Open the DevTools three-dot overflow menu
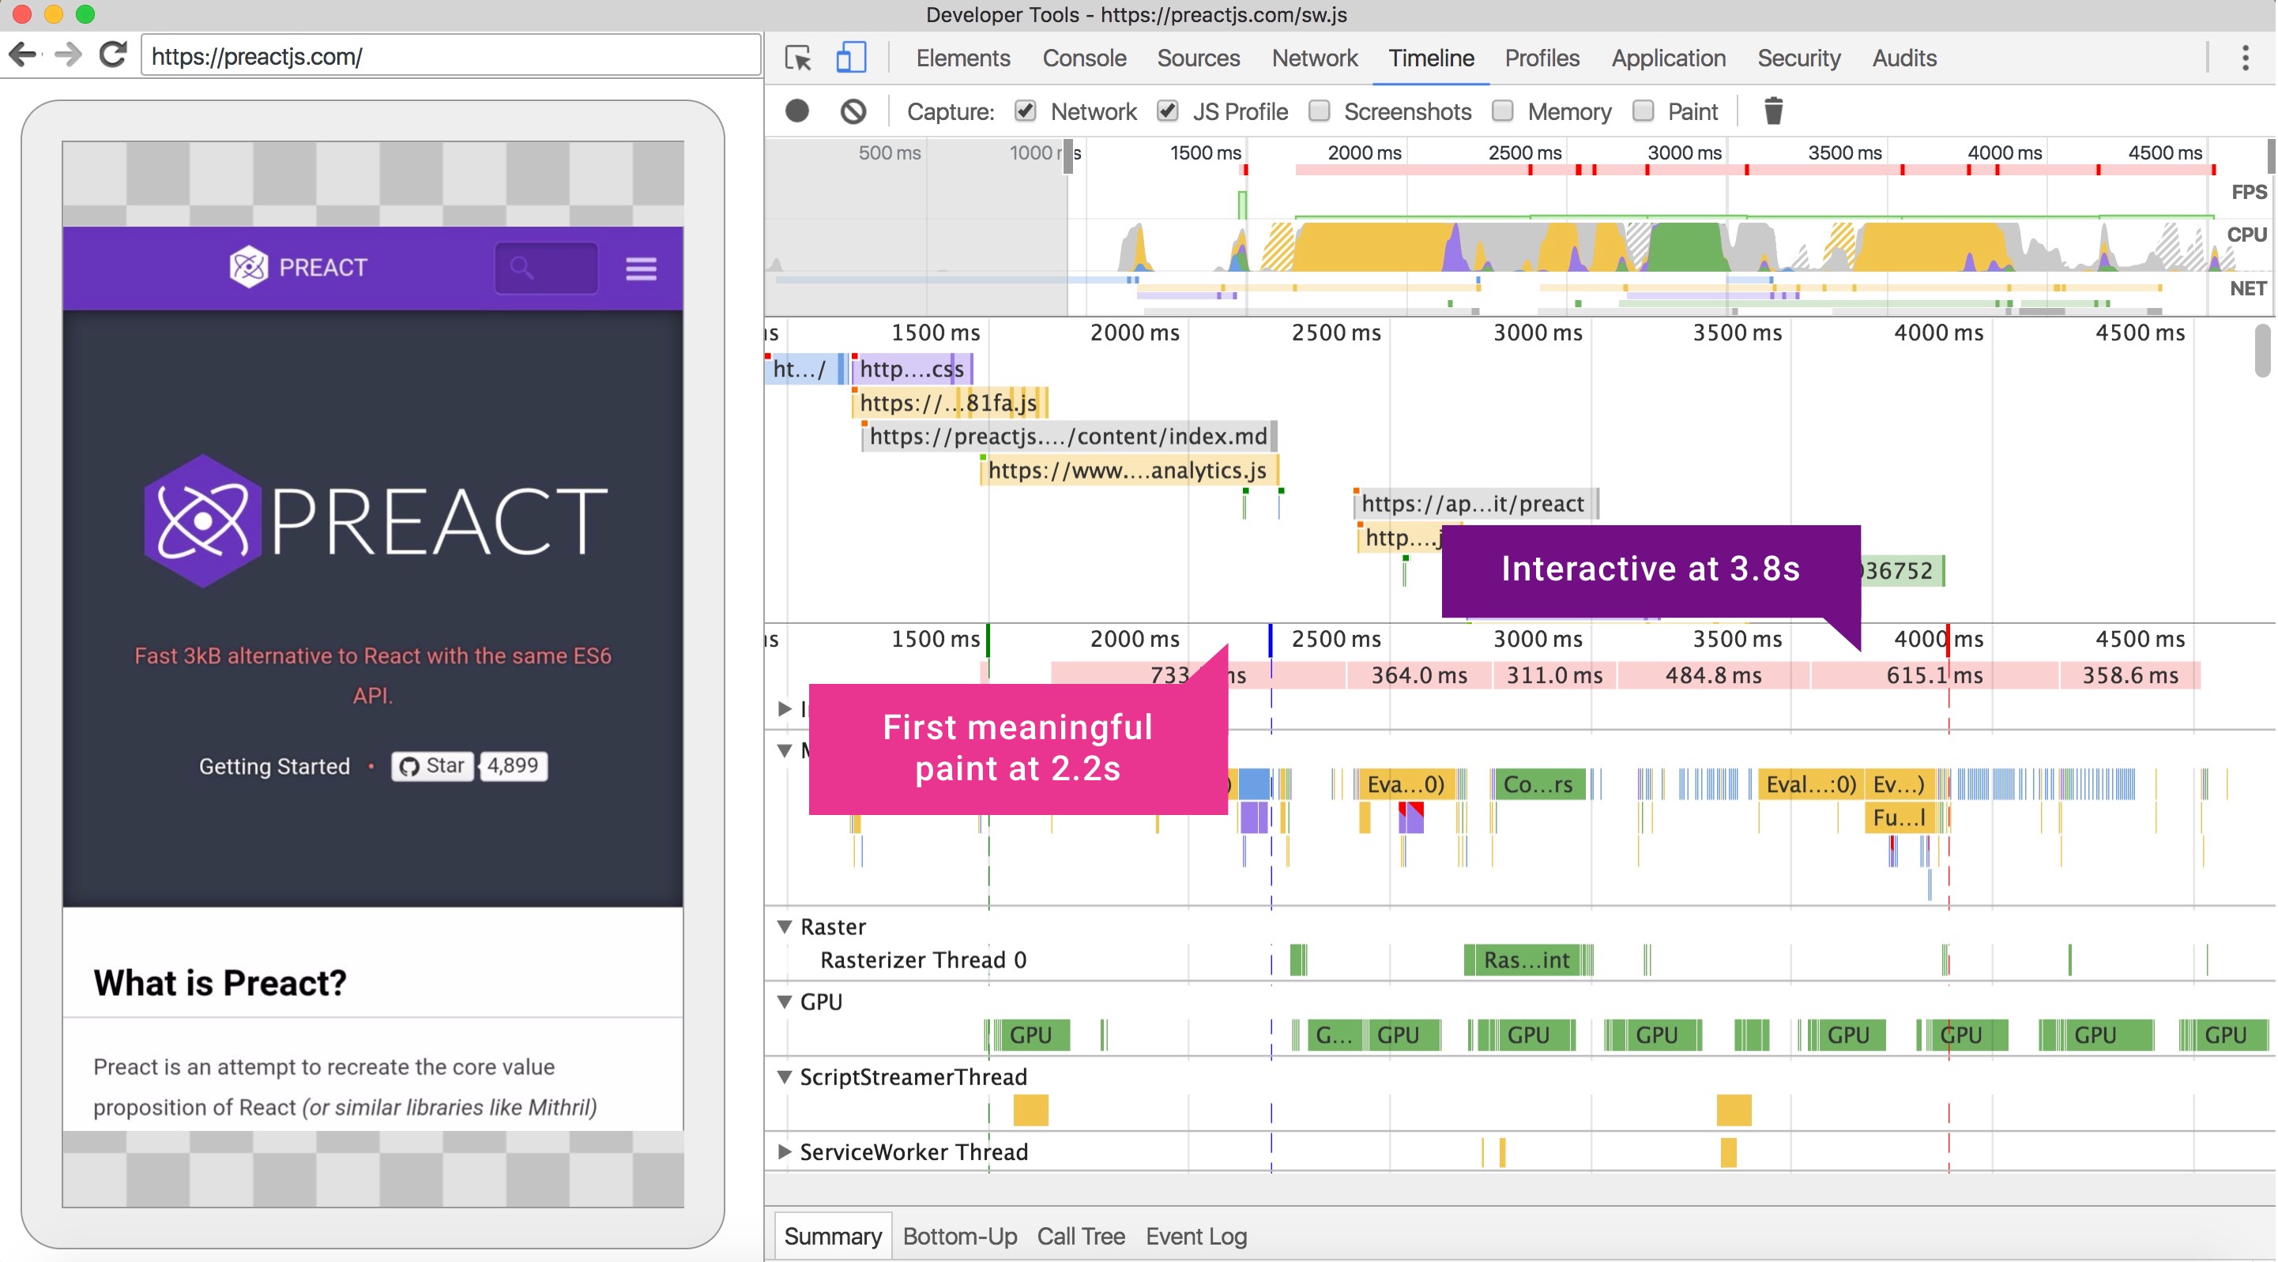The height and width of the screenshot is (1262, 2278). [2247, 58]
